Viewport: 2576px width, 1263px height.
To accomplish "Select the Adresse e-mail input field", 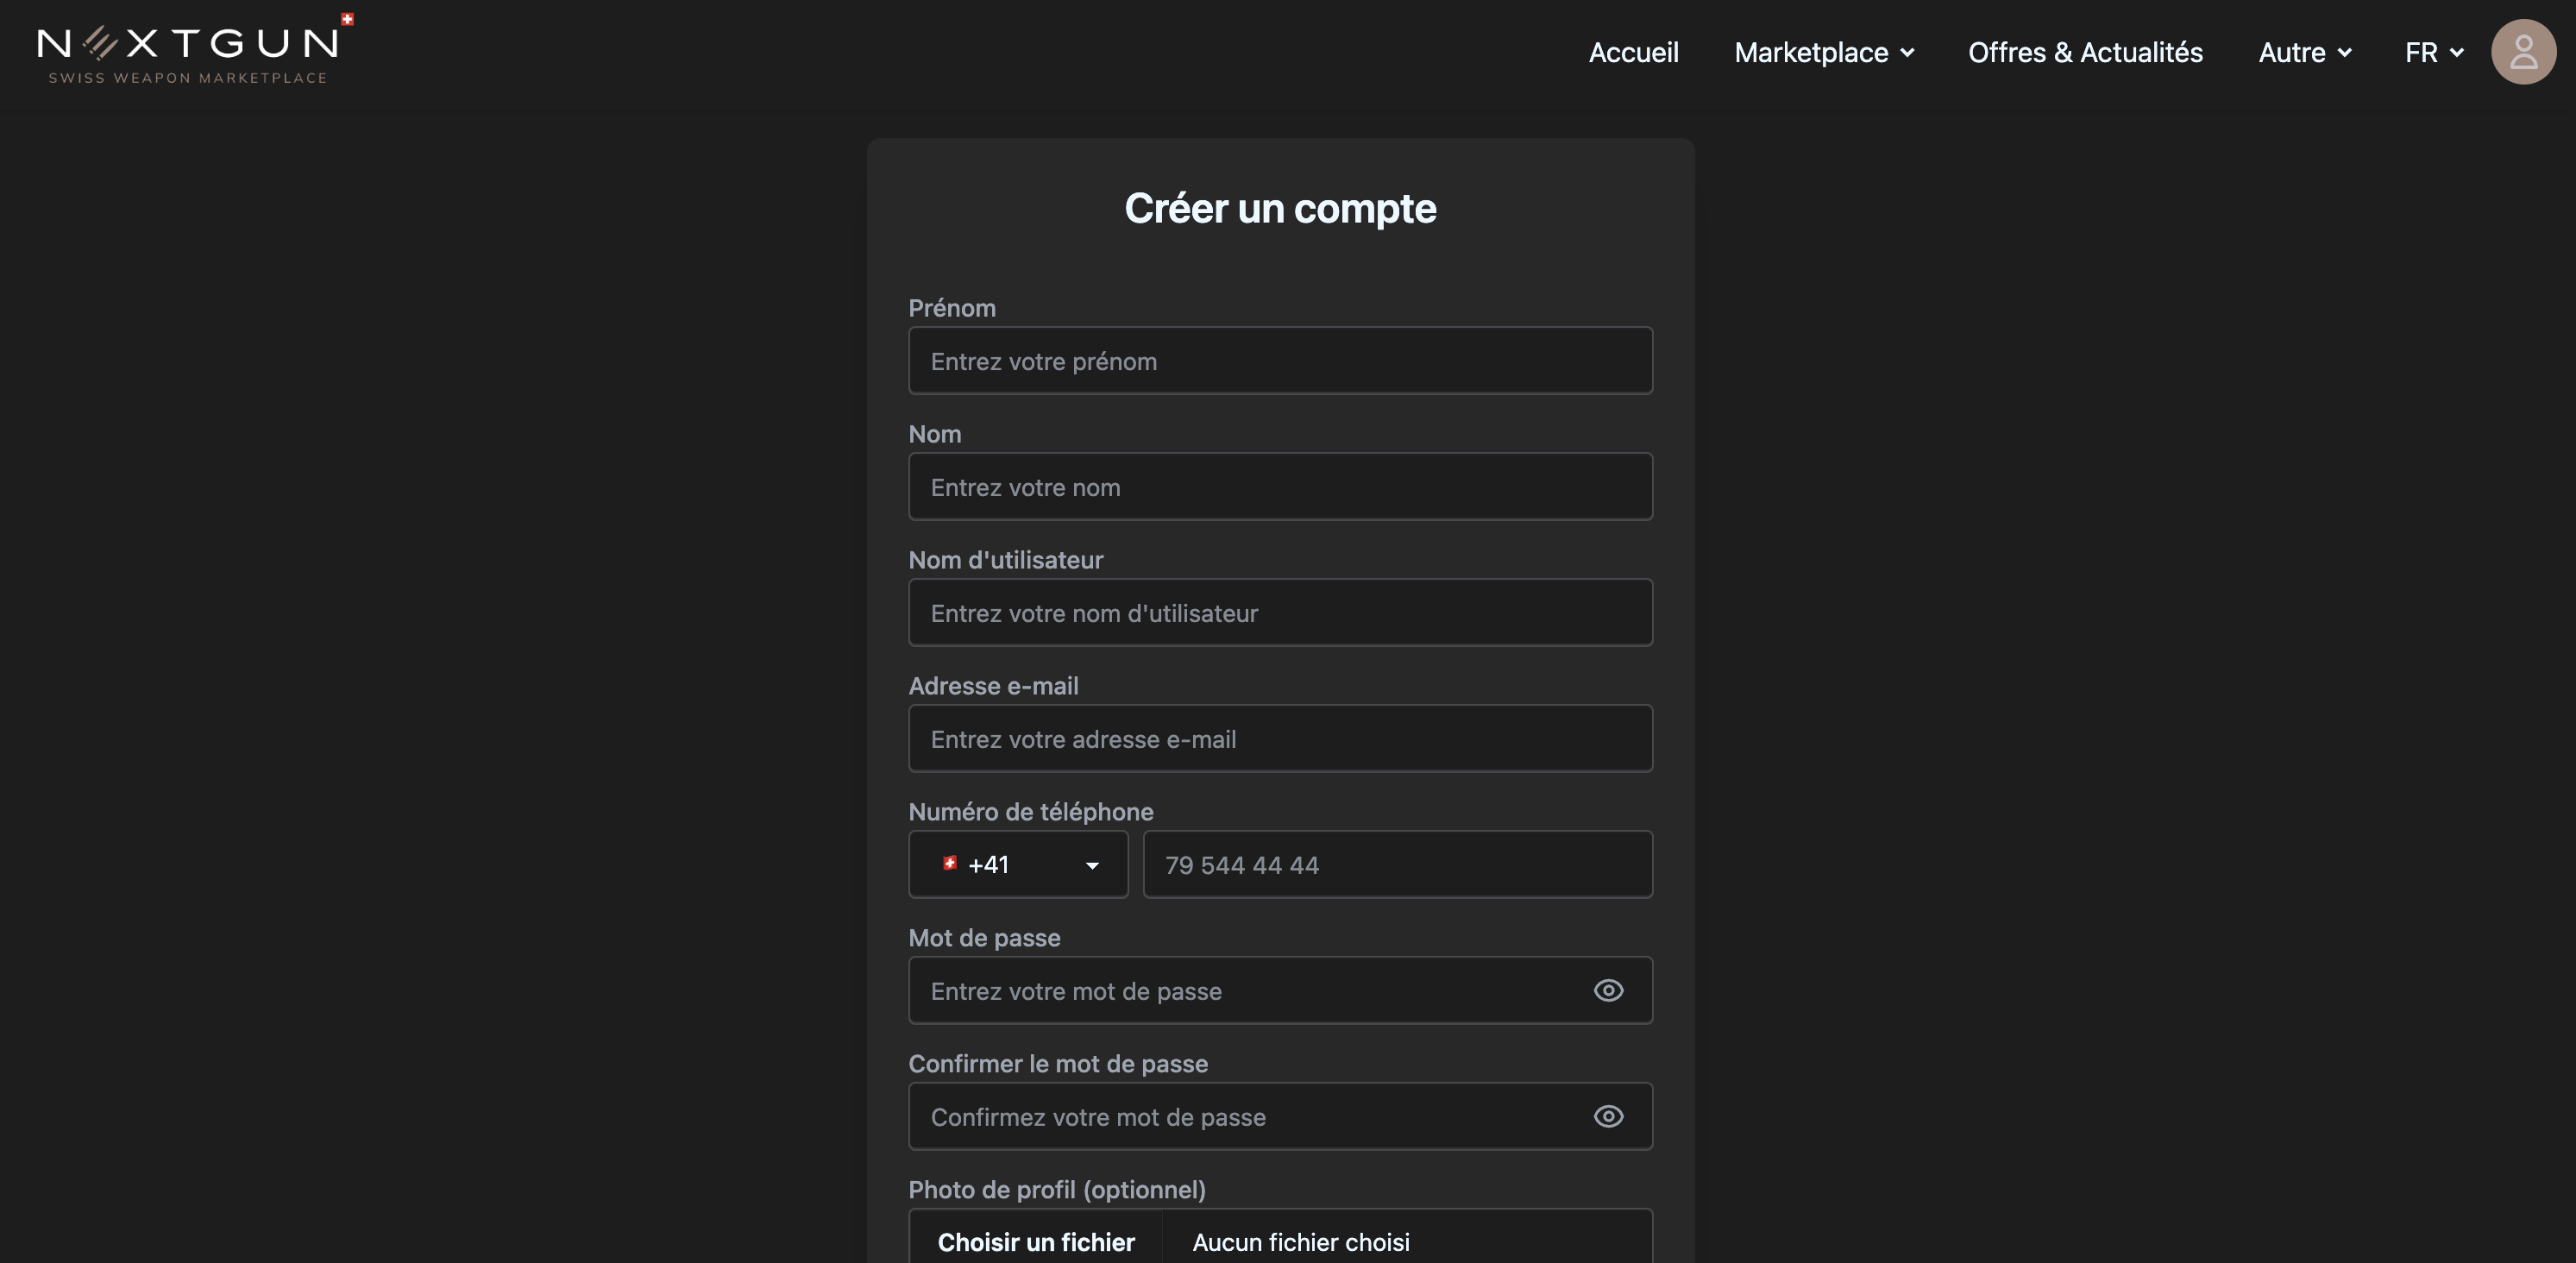I will 1280,739.
